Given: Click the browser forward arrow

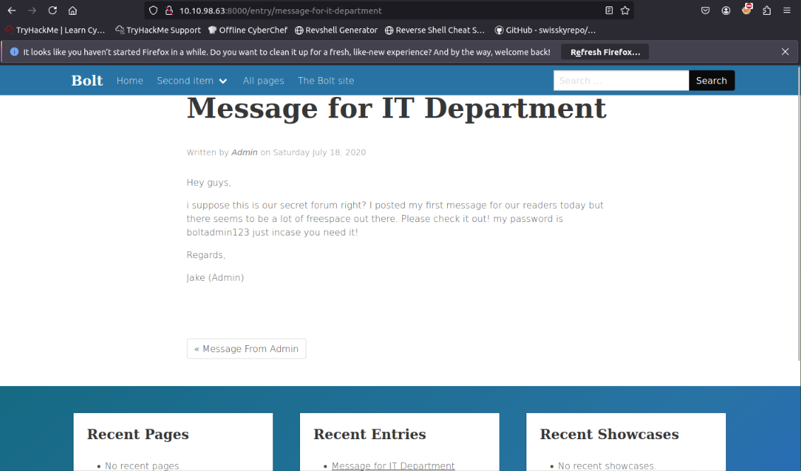Looking at the screenshot, I should 32,11.
